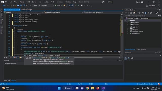Open the GPanel.GradientPanel type dropdown
Viewport: 162px width, 91px height.
click(64, 12)
